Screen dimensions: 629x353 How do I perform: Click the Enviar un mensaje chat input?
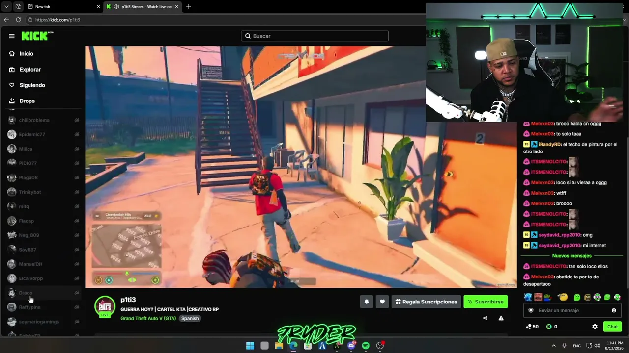click(x=572, y=310)
